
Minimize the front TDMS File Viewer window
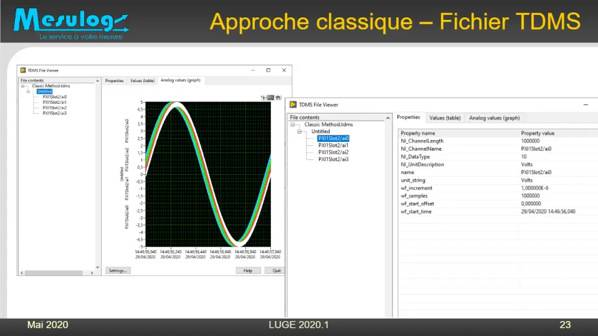pyautogui.click(x=586, y=105)
